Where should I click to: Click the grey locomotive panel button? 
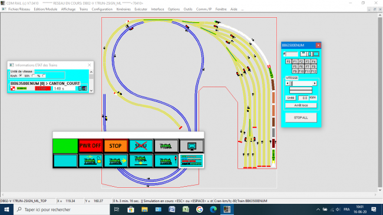coord(166,146)
